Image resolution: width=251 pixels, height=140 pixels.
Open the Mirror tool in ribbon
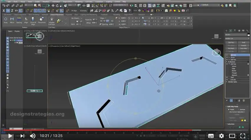(12, 20)
